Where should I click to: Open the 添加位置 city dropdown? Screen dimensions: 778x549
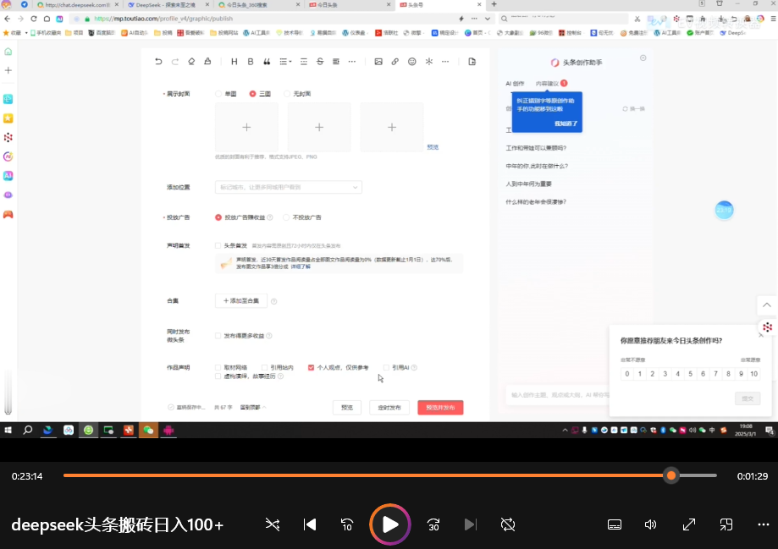(289, 188)
